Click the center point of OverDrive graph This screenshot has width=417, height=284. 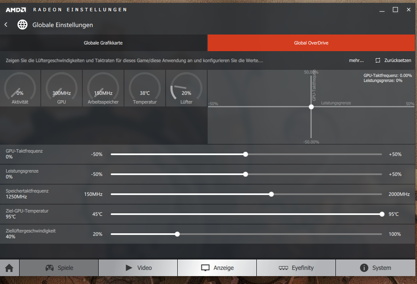pos(311,107)
